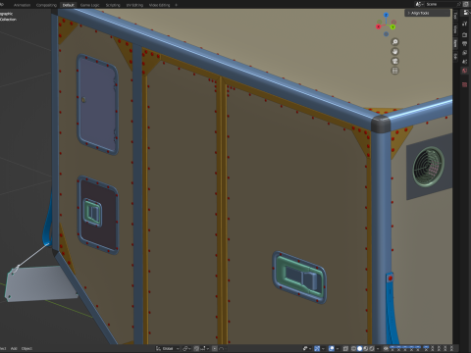Open Render properties tab

(465, 34)
